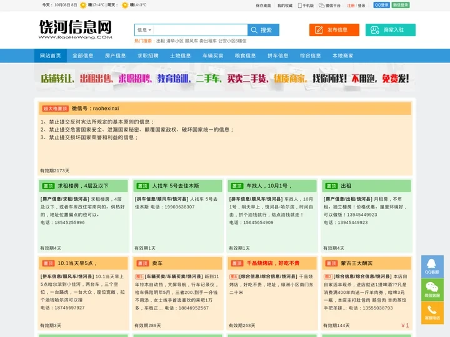Open QQ customer service floating icon
Image resolution: width=450 pixels, height=337 pixels.
coord(432,266)
